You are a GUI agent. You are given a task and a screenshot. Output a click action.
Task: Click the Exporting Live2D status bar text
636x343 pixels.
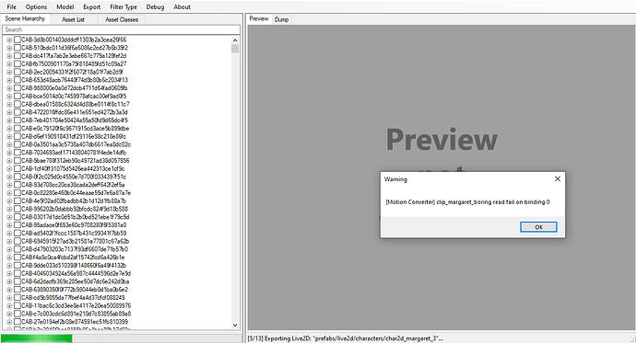[x=346, y=338]
